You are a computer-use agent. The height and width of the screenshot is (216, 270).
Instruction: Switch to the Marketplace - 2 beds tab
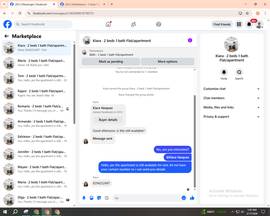coord(83,4)
